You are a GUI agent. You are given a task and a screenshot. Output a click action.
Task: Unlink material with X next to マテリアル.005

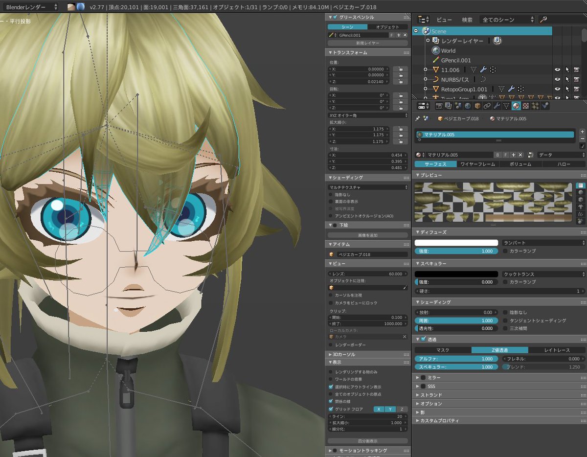coord(520,155)
